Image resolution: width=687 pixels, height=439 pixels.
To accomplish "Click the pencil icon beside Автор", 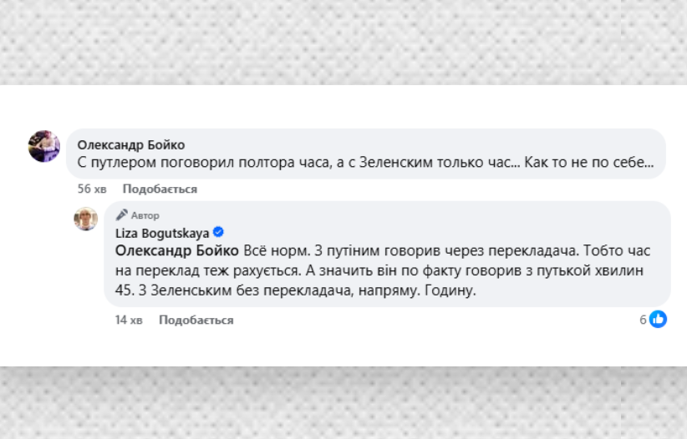I will point(121,214).
